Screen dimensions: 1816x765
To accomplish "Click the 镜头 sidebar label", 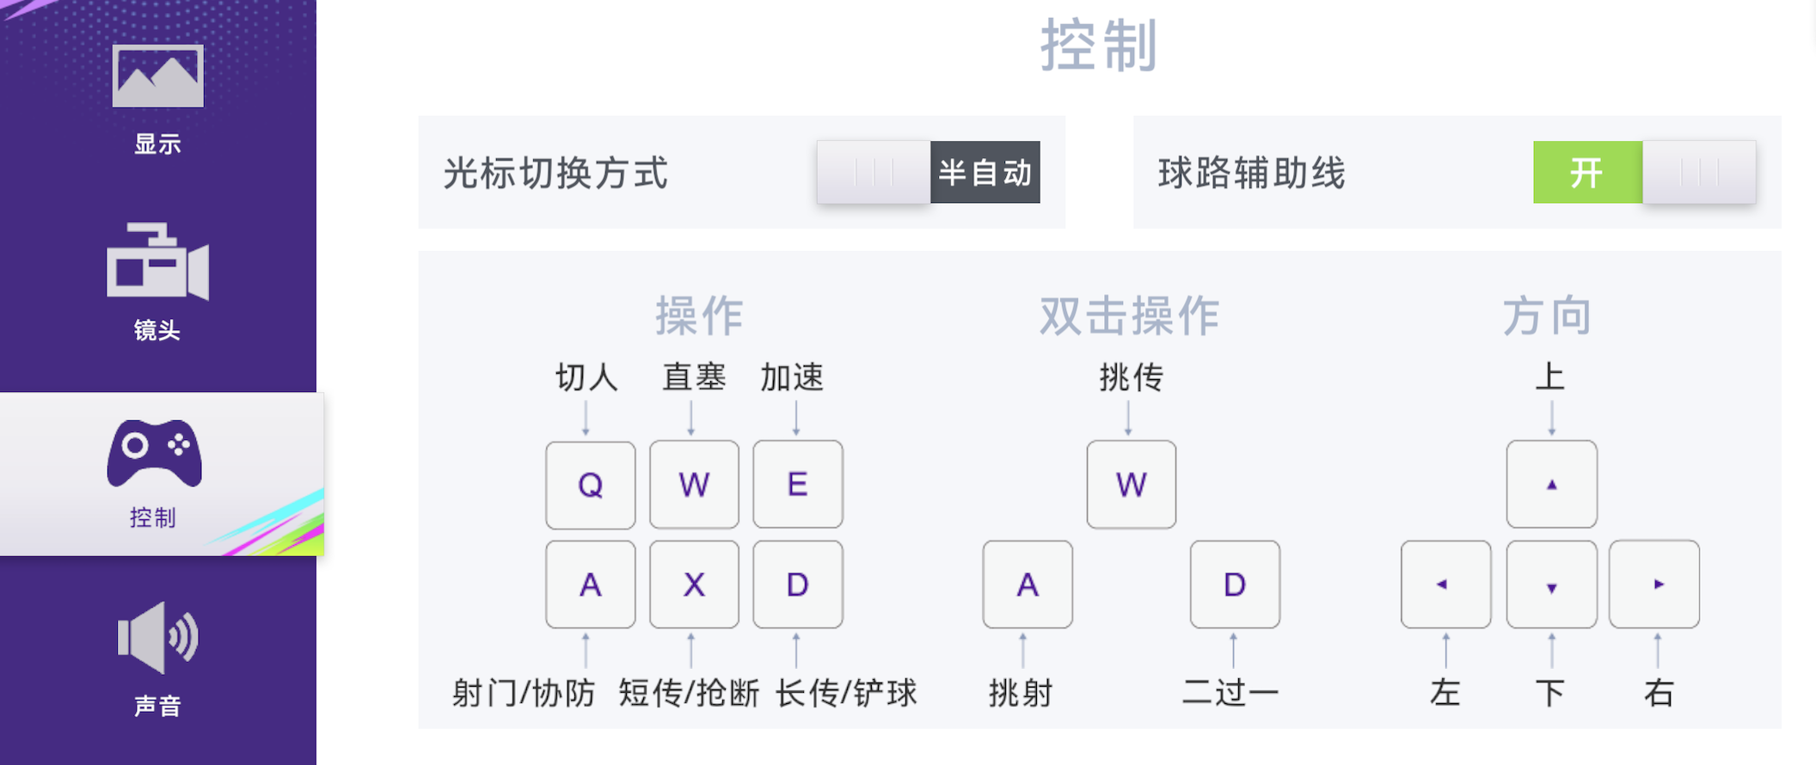I will [157, 330].
